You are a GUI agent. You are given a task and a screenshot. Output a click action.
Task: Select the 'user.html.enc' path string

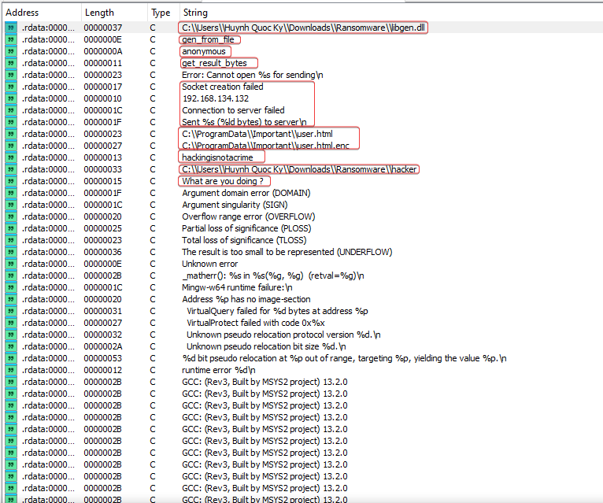click(x=265, y=146)
